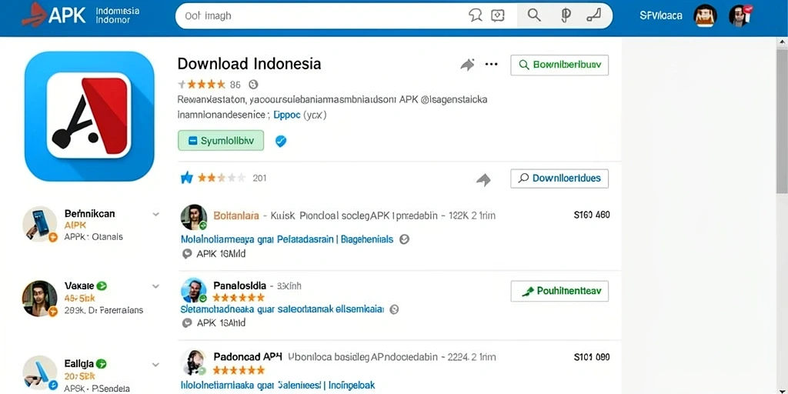This screenshot has height=394, width=788.
Task: Click the Boltanlara reviewer avatar
Action: 193,217
